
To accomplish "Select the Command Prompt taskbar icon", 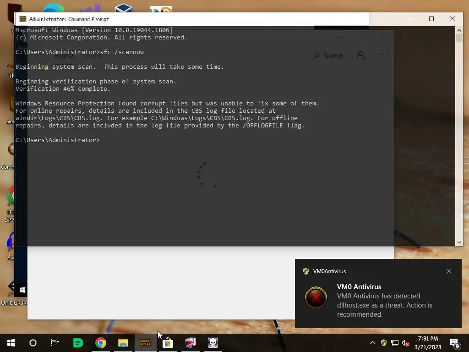I will tap(145, 343).
